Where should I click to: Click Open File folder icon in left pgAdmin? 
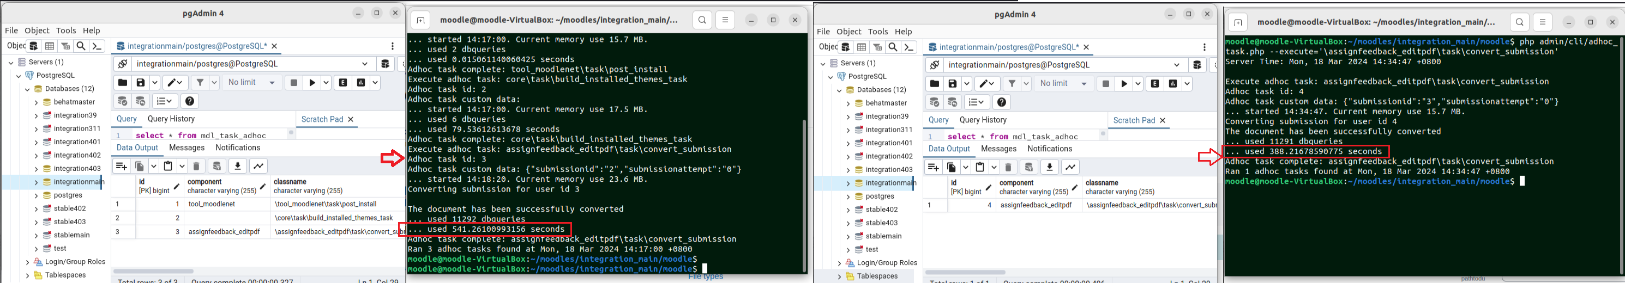click(122, 82)
